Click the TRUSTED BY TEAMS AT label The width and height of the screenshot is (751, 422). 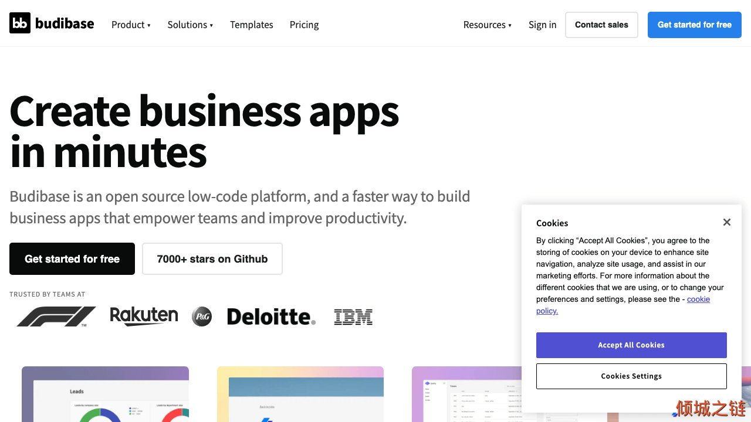tap(48, 294)
